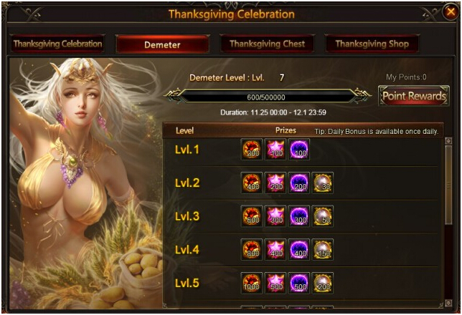The height and width of the screenshot is (315, 462).
Task: Click the Lvl.5 pearl 200 prize icon
Action: click(x=323, y=283)
